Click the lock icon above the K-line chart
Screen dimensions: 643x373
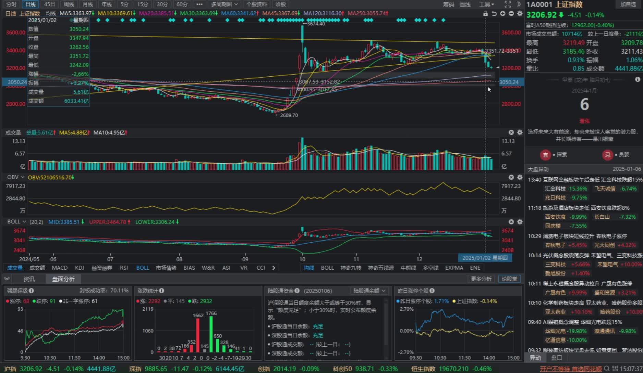485,13
